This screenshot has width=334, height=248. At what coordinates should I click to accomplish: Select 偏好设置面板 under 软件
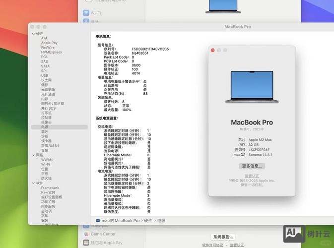click(52, 197)
